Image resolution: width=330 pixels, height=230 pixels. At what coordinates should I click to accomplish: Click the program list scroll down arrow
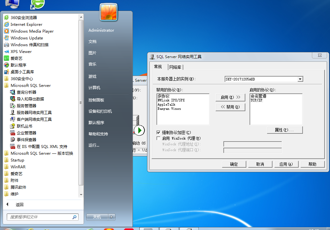click(x=81, y=195)
